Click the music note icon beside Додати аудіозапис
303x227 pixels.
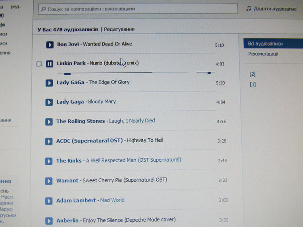[249, 9]
